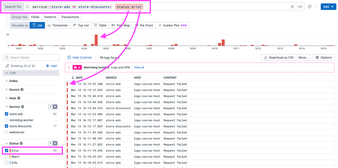Visualize as Timeseries

click(x=57, y=25)
